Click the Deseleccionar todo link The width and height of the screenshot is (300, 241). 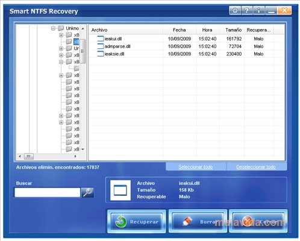point(256,167)
